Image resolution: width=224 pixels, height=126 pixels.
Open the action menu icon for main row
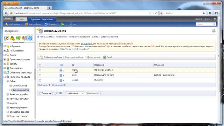pos(62,70)
